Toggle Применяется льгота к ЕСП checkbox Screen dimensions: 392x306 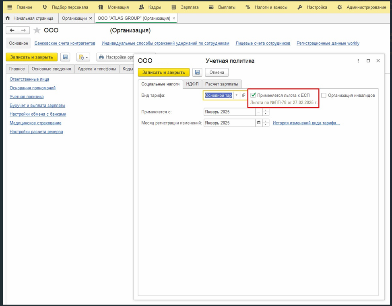tap(253, 95)
